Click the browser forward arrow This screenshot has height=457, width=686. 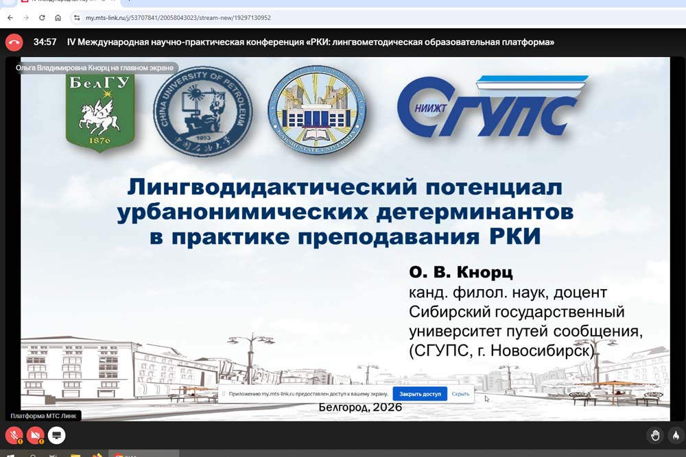click(26, 18)
